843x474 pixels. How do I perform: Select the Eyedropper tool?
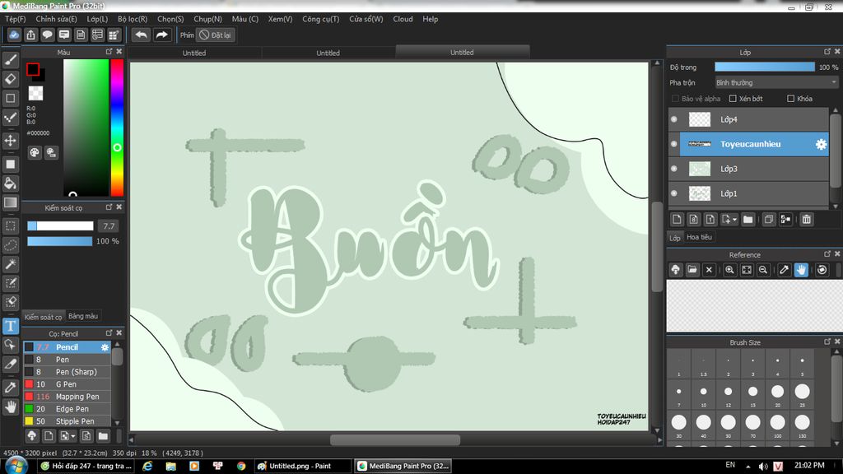tap(10, 387)
